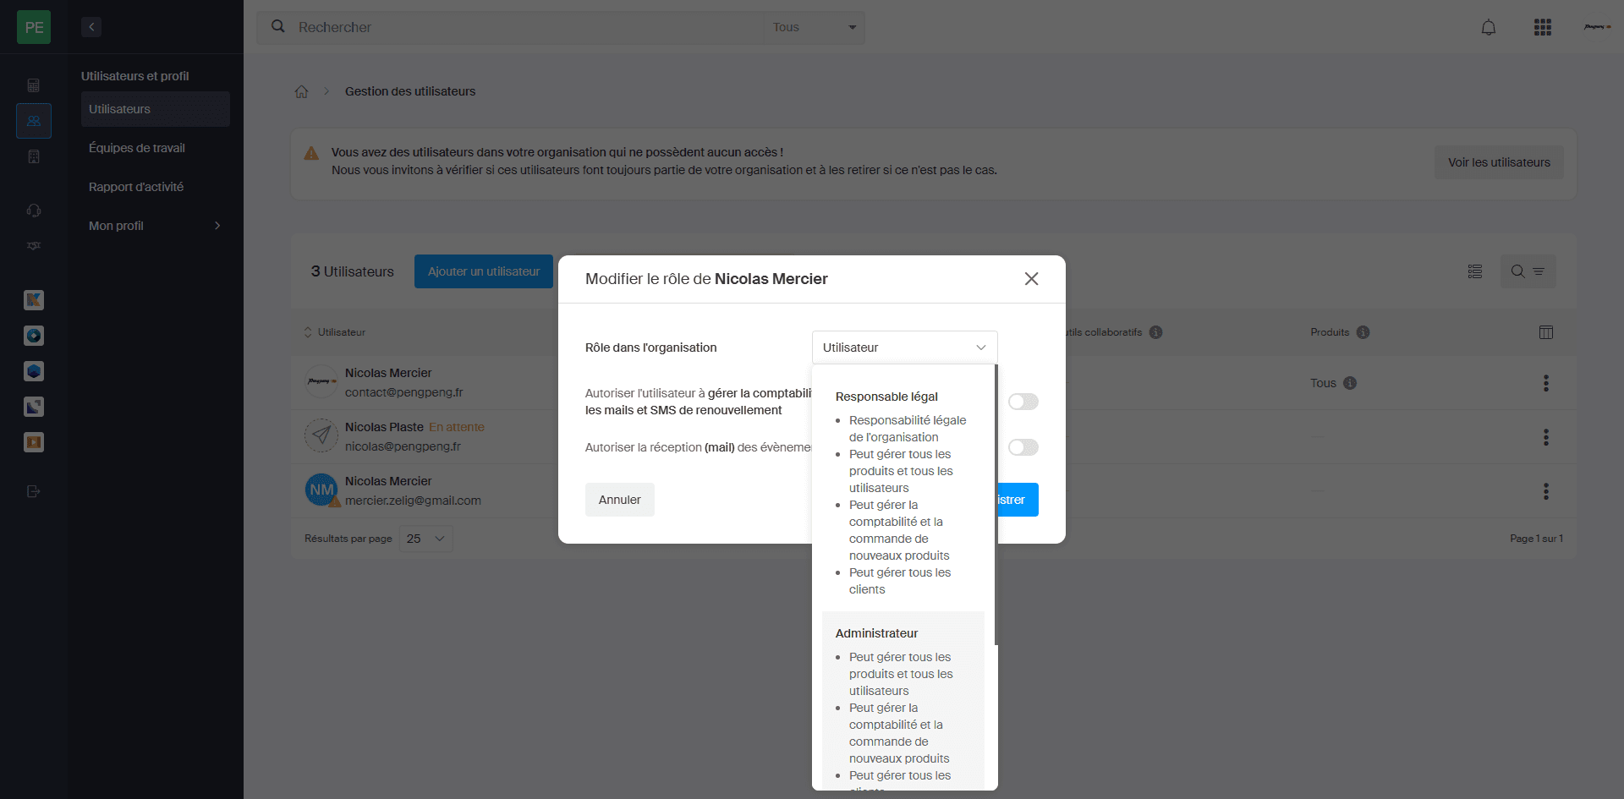Select the users icon in the left rail

tap(34, 121)
